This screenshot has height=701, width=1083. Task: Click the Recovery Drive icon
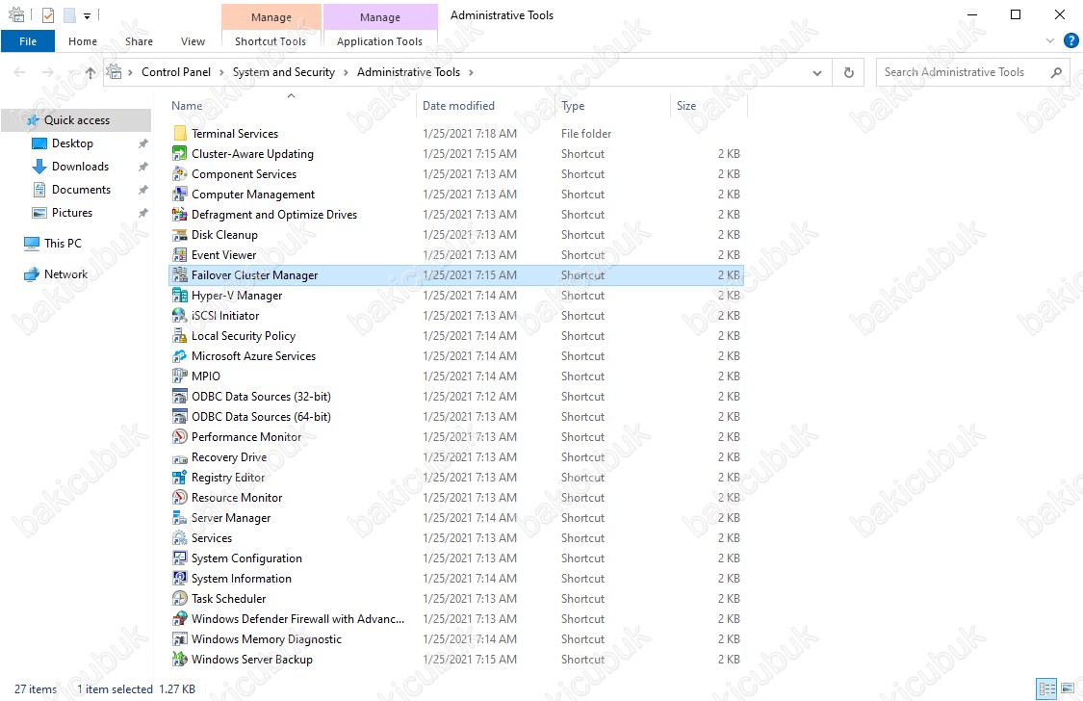coord(180,457)
